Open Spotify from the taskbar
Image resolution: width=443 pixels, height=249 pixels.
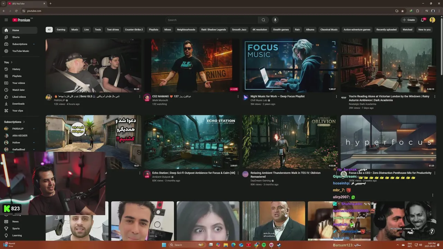[264, 245]
